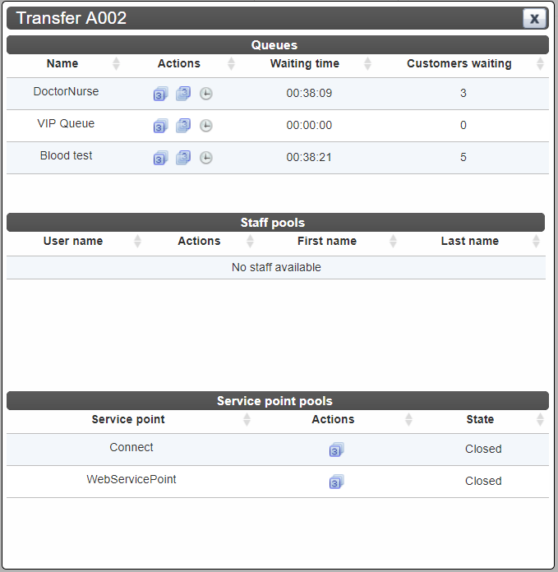558x572 pixels.
Task: Transfer ticket to Connect service point
Action: (x=336, y=450)
